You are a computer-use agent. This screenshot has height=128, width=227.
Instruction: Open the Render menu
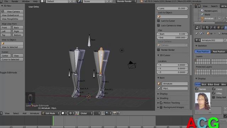[x=15, y=1]
